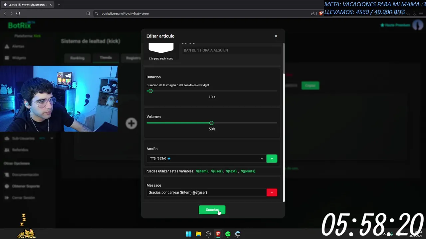Image resolution: width=426 pixels, height=239 pixels.
Task: Open the C-shaped taskbar app
Action: (x=238, y=234)
